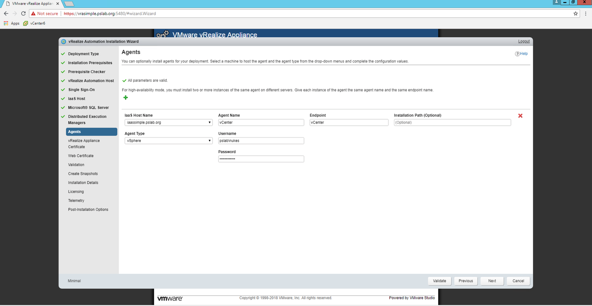This screenshot has height=306, width=592.
Task: Go to the Web Certificate wizard step
Action: pyautogui.click(x=81, y=156)
